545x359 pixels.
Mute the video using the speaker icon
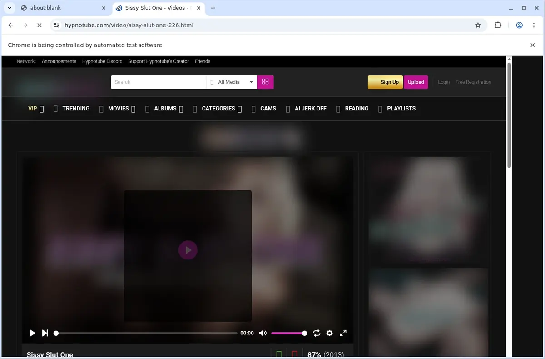pos(263,333)
